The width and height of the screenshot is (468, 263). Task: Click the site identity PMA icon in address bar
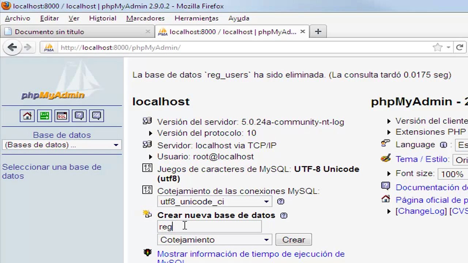pyautogui.click(x=49, y=47)
